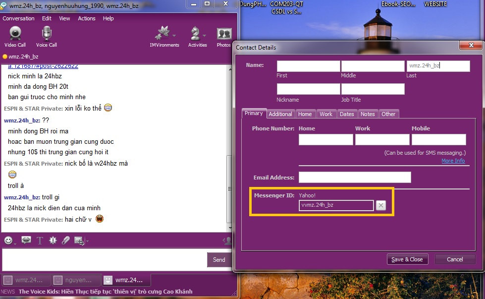
Task: Expand the screen capture dropdown arrow
Action: coord(88,241)
